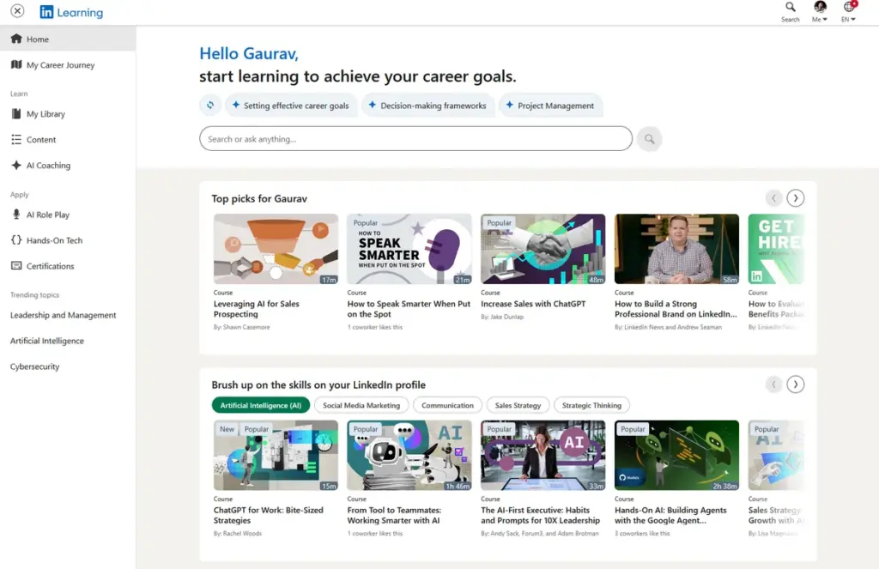Viewport: 879px width, 569px height.
Task: Toggle the Social Media Marketing skill filter
Action: [361, 404]
